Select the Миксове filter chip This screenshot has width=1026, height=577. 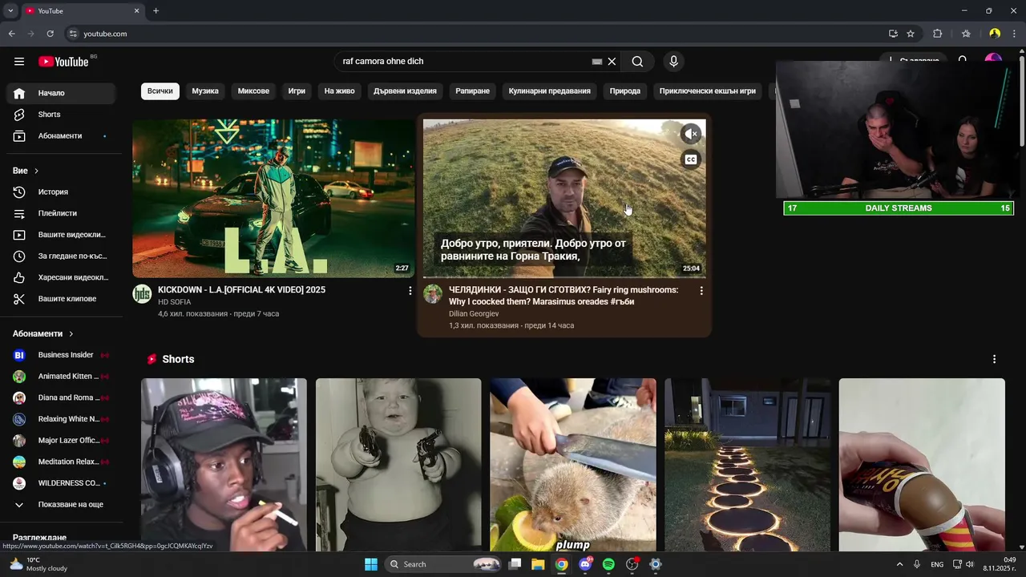253,91
